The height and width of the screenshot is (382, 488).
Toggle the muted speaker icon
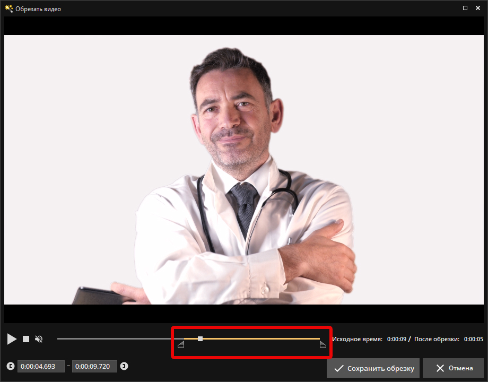click(39, 338)
